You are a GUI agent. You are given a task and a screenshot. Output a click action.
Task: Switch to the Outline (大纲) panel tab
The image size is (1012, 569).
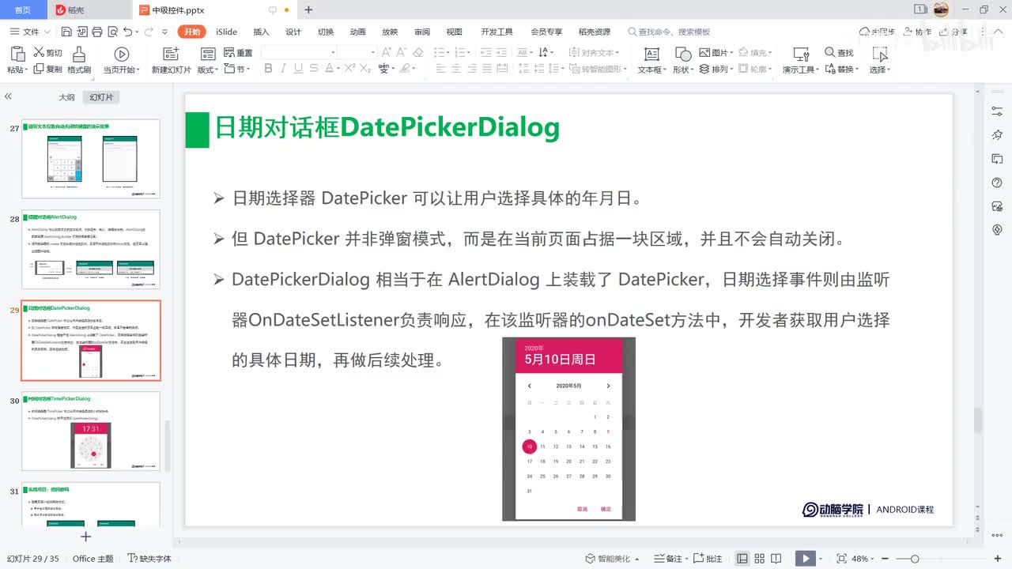pos(66,97)
